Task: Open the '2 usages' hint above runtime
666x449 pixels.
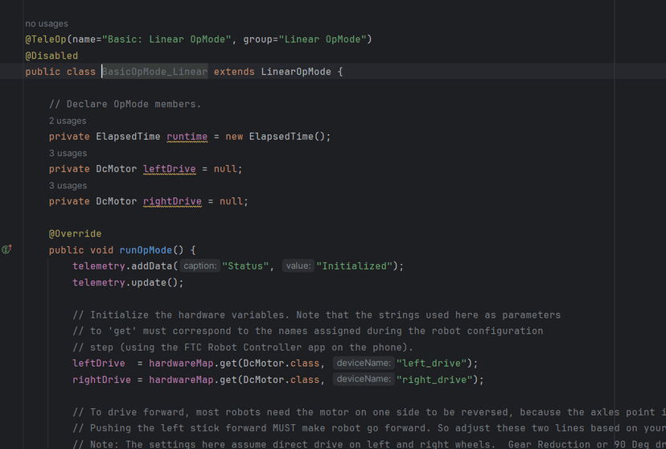Action: coord(68,121)
